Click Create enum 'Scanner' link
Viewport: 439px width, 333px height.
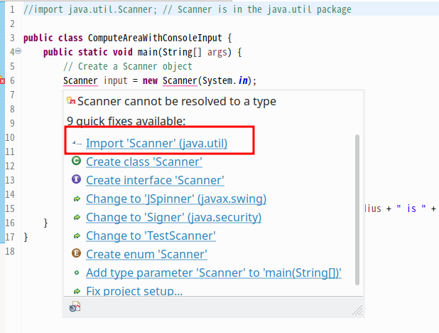point(146,254)
